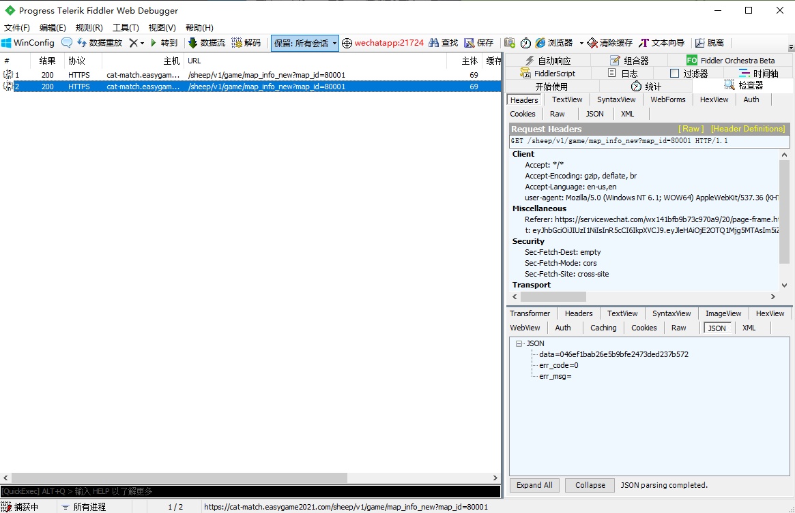
Task: Open the 规则(R) menu
Action: point(89,27)
